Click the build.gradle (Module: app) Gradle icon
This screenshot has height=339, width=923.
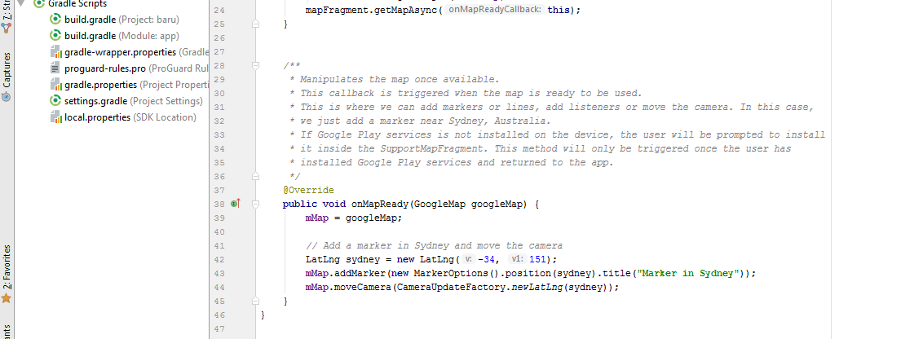coord(56,36)
